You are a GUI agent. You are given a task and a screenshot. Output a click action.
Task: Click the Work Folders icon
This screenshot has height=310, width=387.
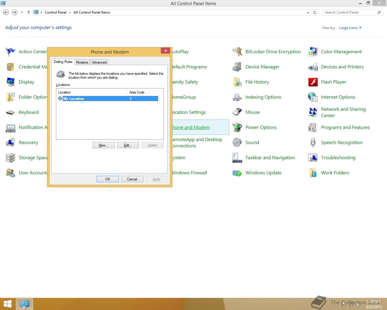tap(313, 173)
